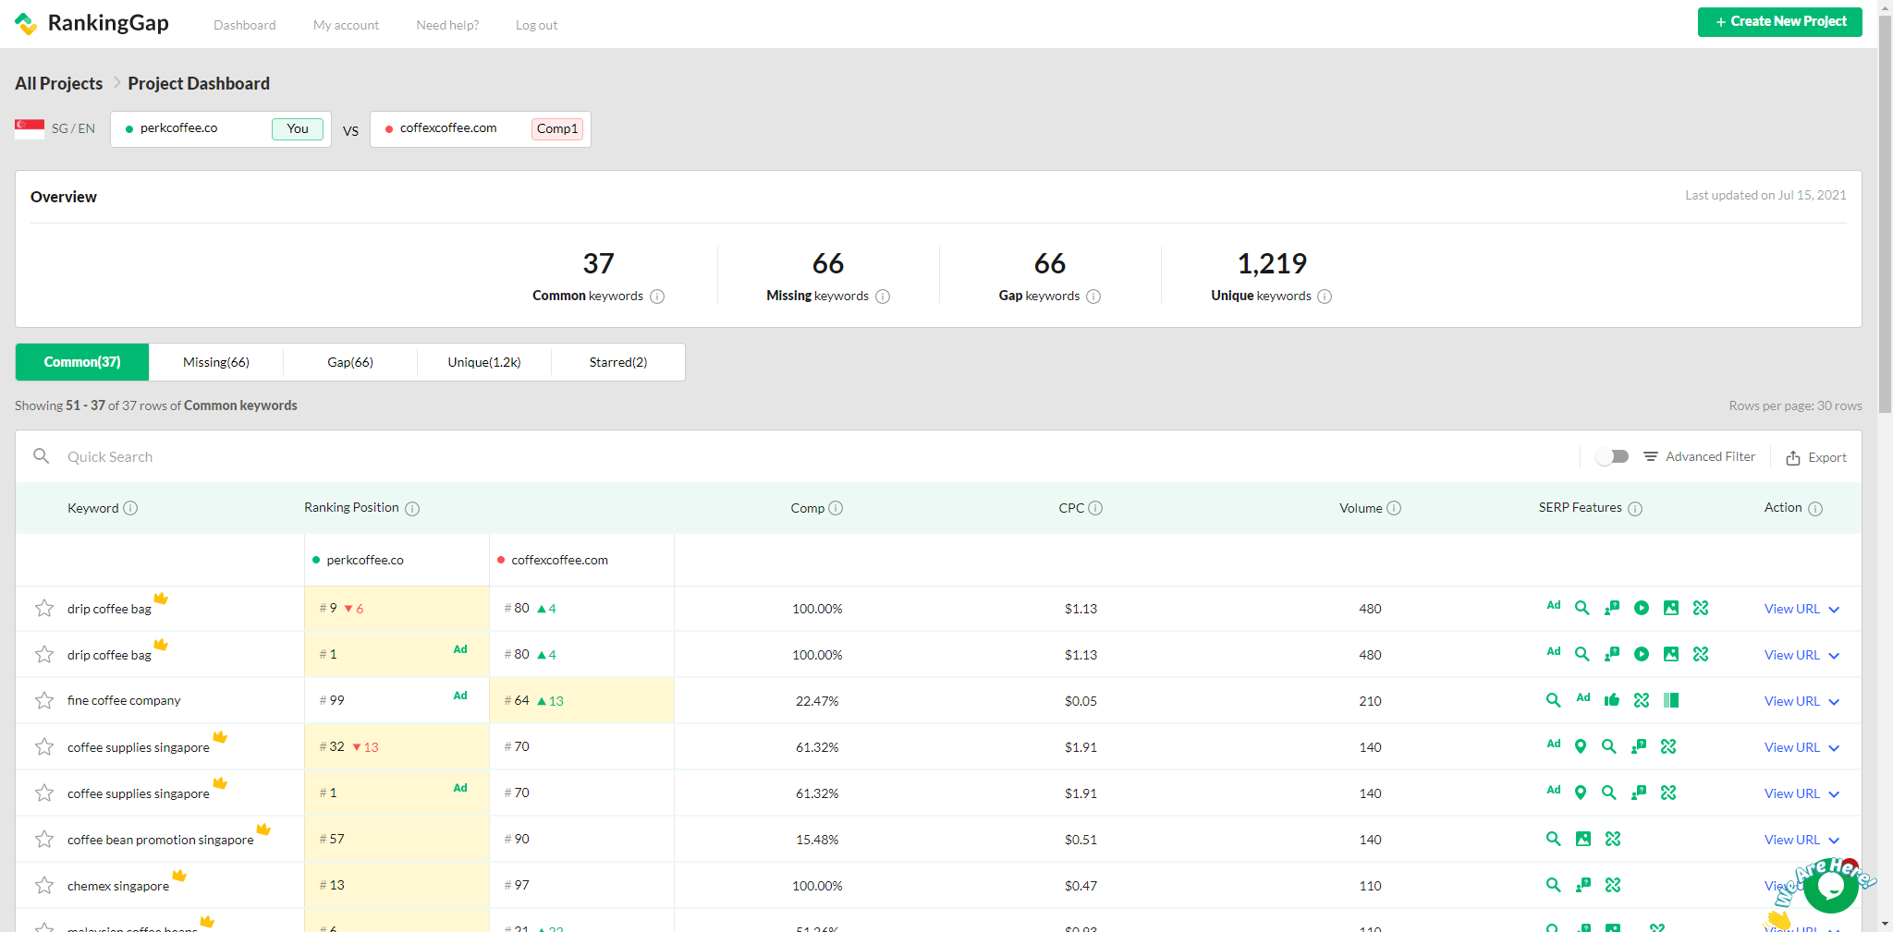1893x932 pixels.
Task: Click info icon beside SERP Features header
Action: (x=1635, y=509)
